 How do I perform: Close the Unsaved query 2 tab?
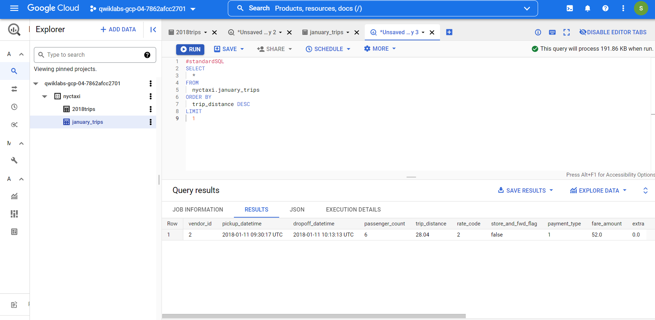[290, 32]
